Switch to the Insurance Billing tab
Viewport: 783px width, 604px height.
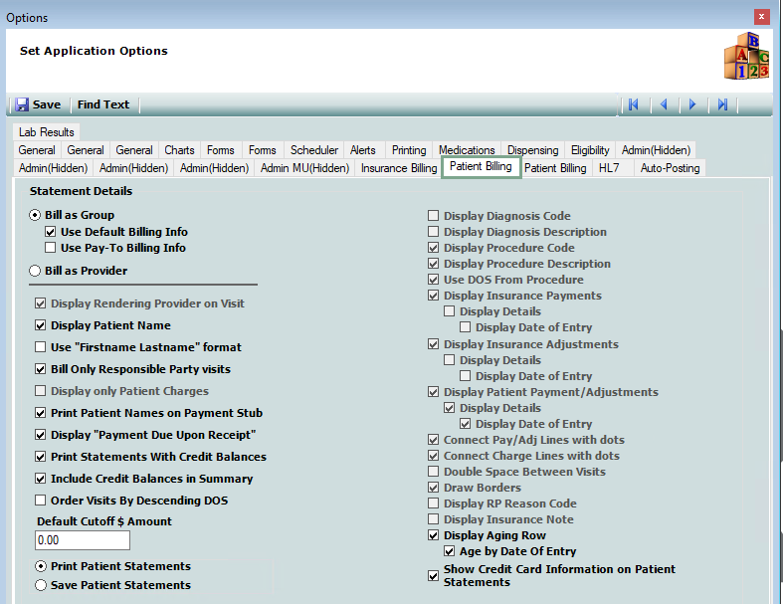click(x=398, y=168)
